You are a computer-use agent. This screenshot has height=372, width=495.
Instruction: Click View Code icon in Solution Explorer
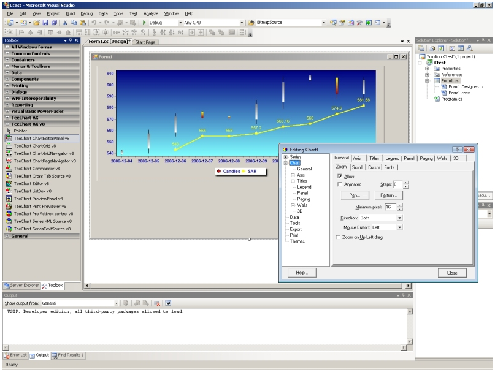(x=452, y=48)
